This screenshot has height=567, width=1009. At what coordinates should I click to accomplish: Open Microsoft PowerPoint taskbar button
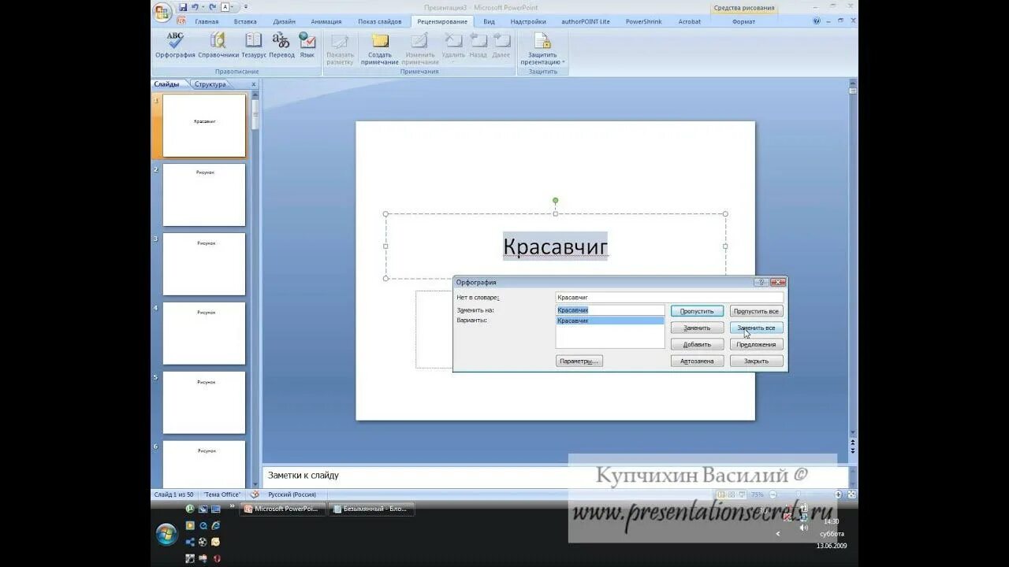tap(282, 509)
